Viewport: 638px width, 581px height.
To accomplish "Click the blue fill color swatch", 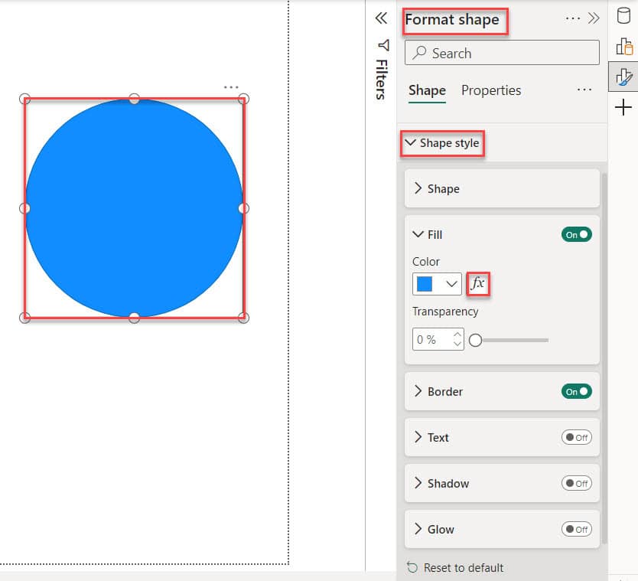I will 425,284.
